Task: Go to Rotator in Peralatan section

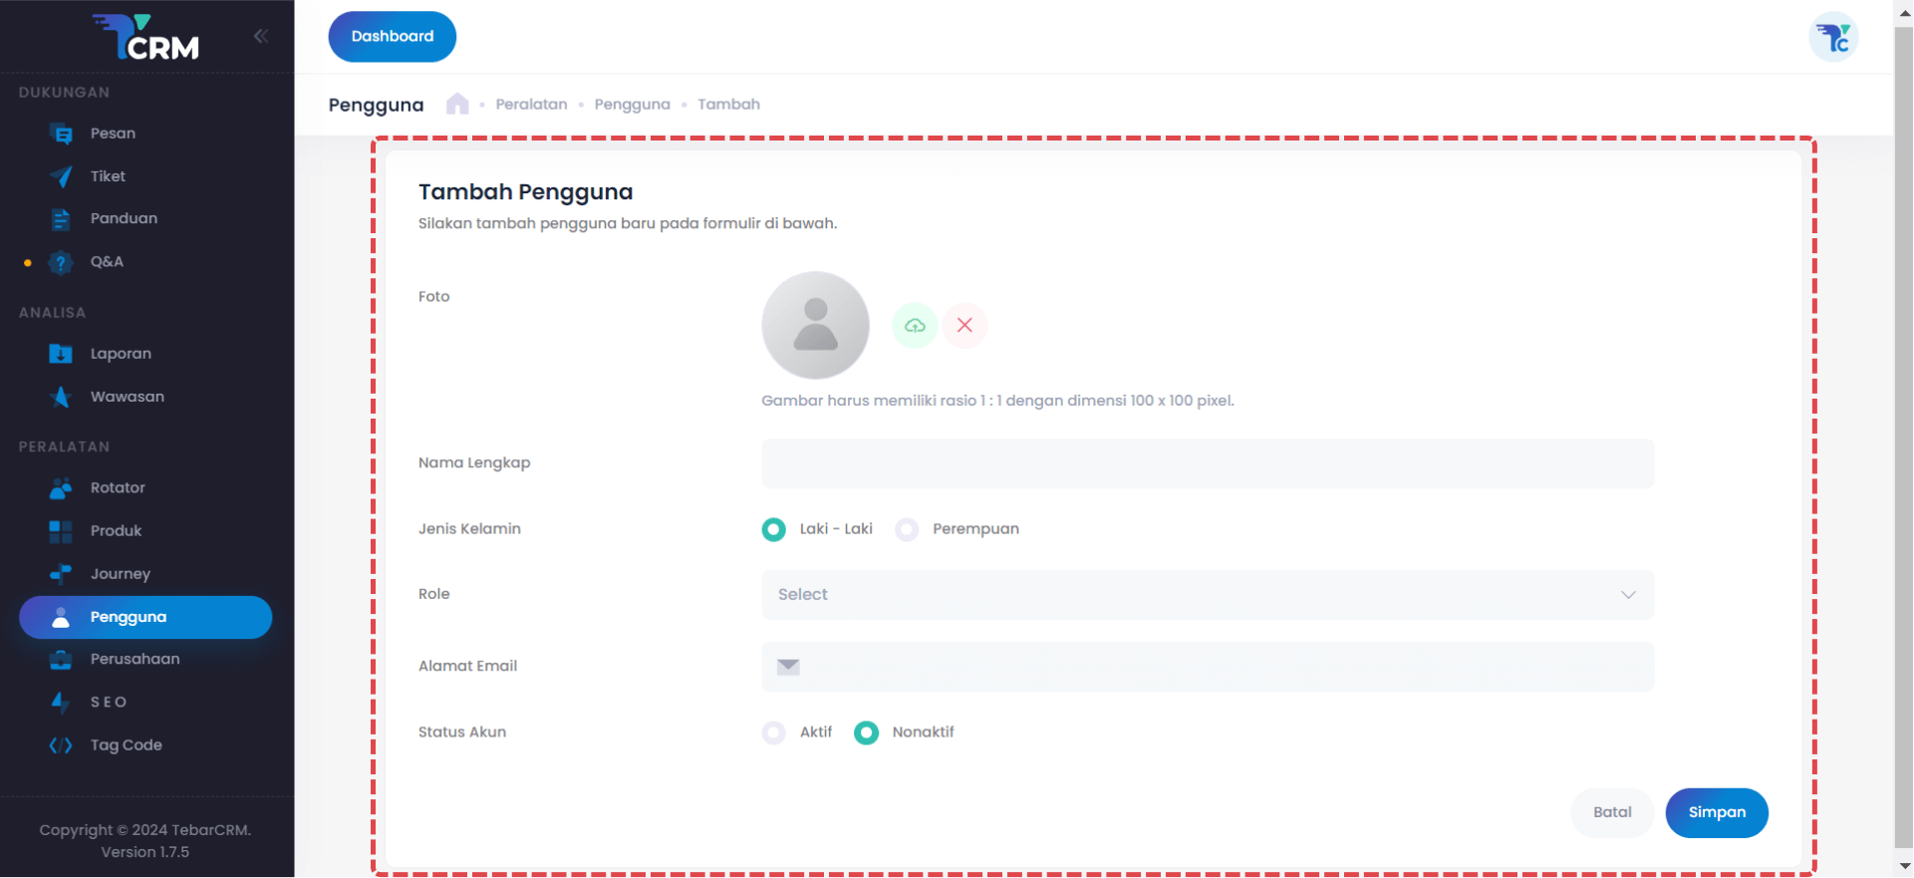Action: pyautogui.click(x=118, y=488)
